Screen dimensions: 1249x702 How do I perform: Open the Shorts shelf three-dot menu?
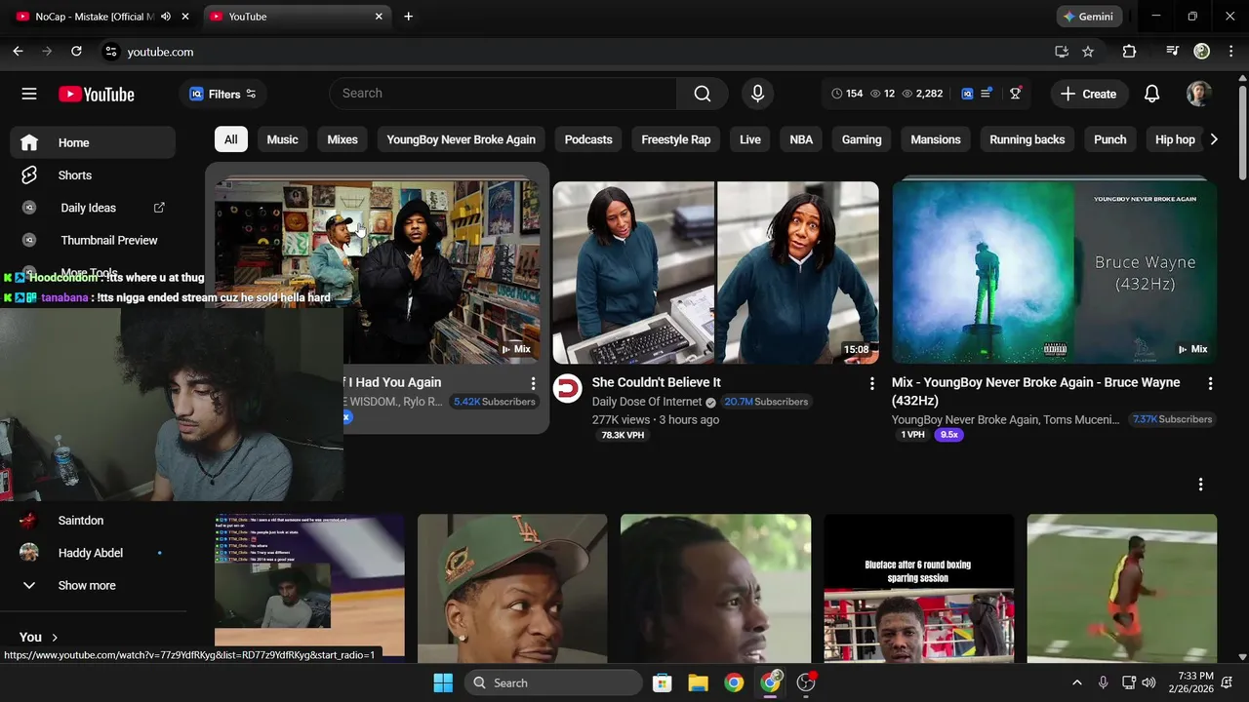[x=1200, y=485]
